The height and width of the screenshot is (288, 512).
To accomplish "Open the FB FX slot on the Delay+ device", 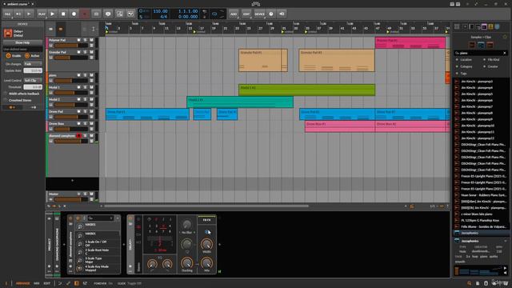I will pos(206,220).
